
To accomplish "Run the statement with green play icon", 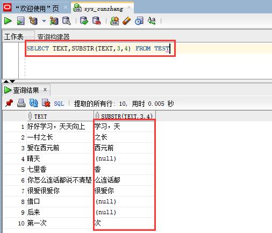I will 8,21.
